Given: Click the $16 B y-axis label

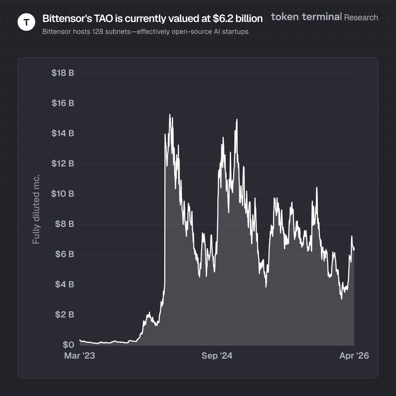Looking at the screenshot, I should pyautogui.click(x=63, y=103).
